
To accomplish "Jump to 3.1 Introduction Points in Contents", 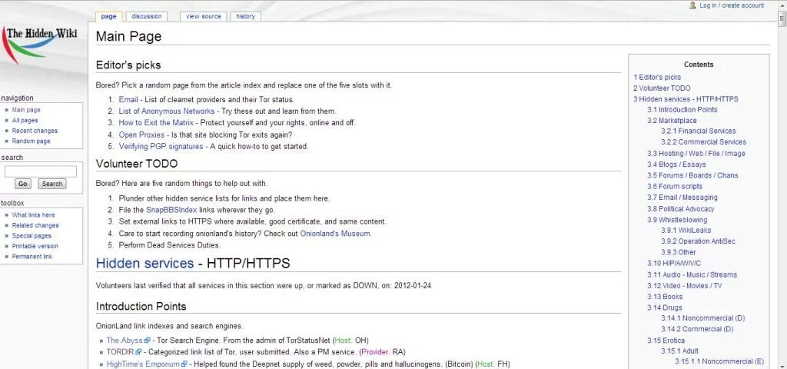I will [682, 109].
